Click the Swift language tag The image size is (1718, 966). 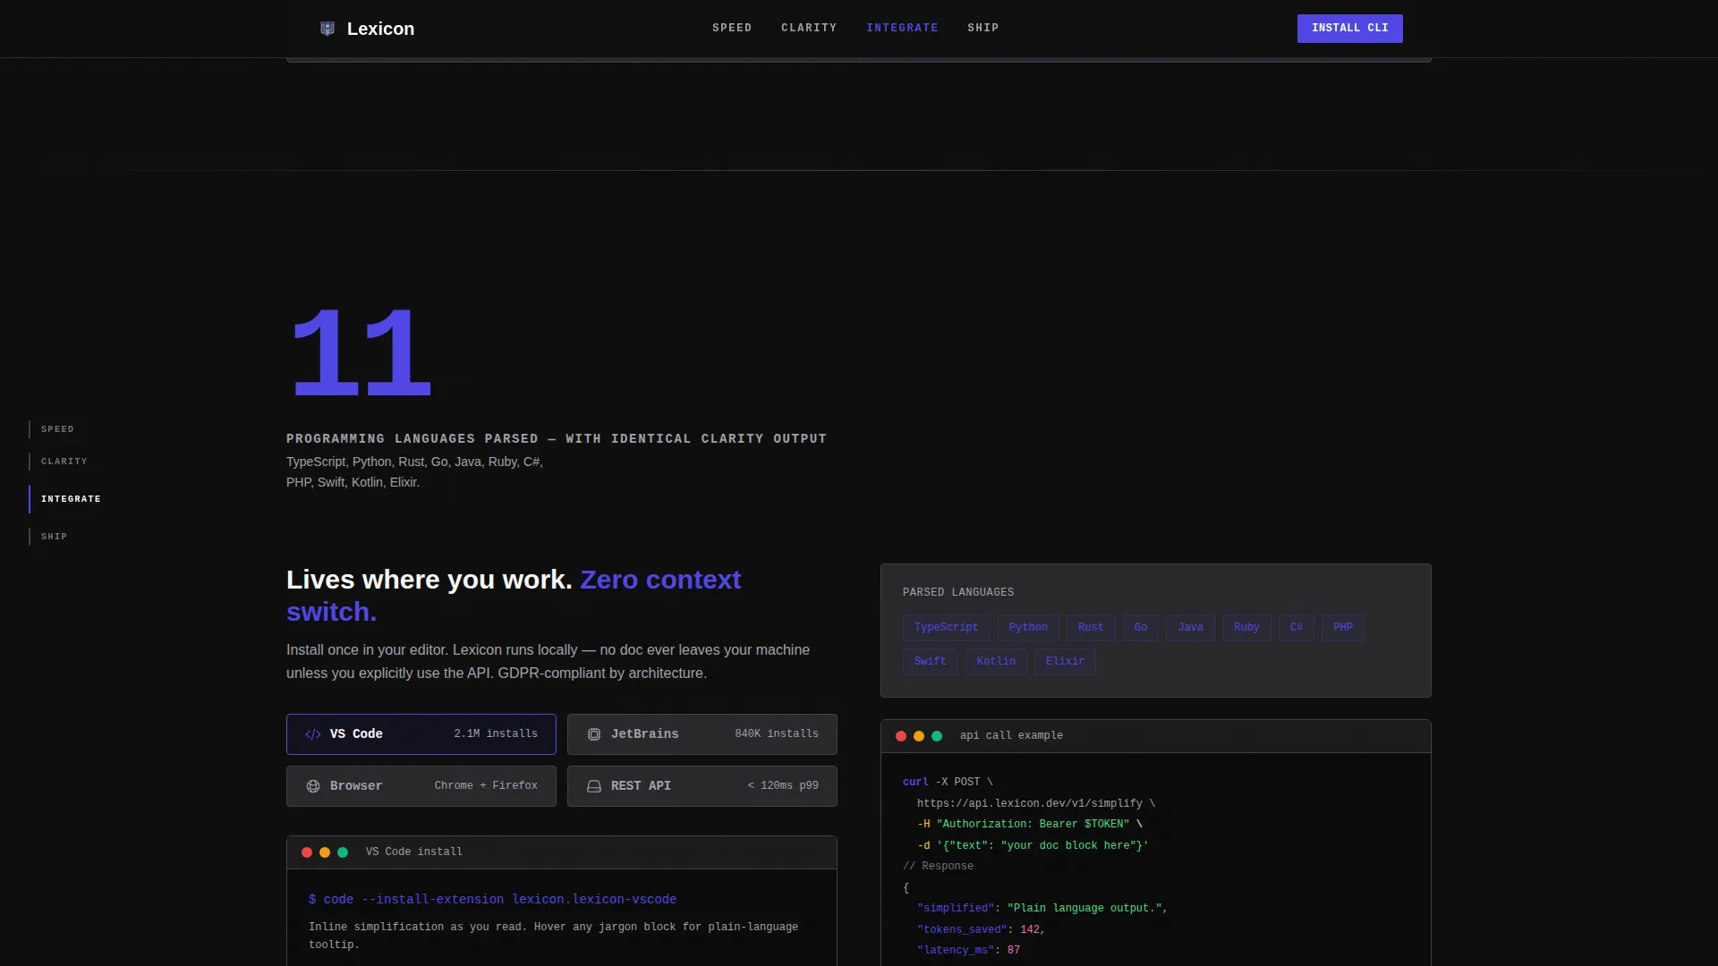click(x=930, y=662)
